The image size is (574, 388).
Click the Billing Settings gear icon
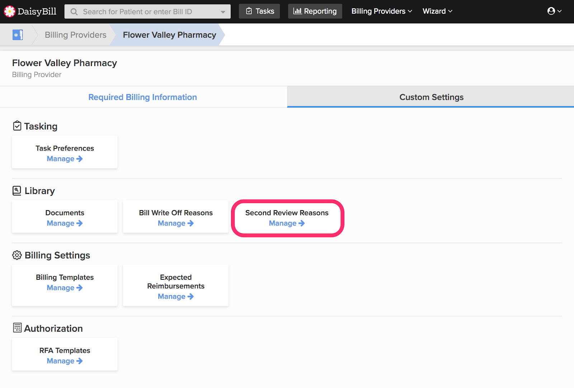pyautogui.click(x=17, y=255)
